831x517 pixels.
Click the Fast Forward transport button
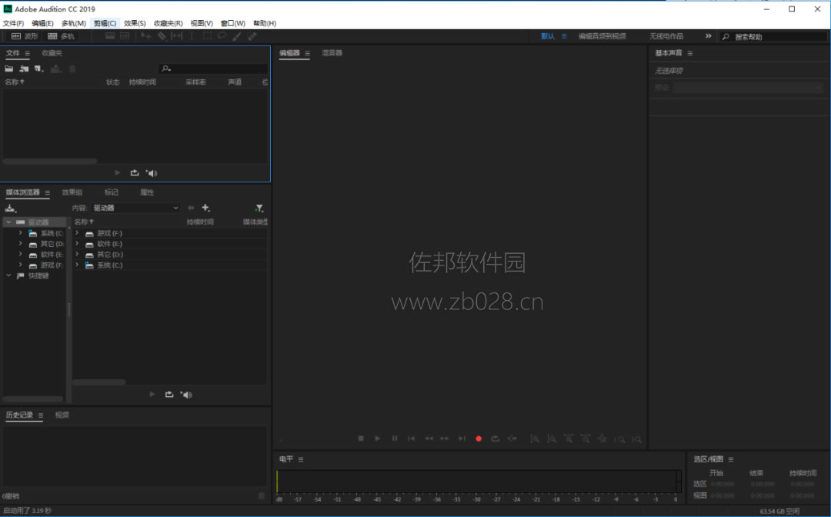pos(445,439)
